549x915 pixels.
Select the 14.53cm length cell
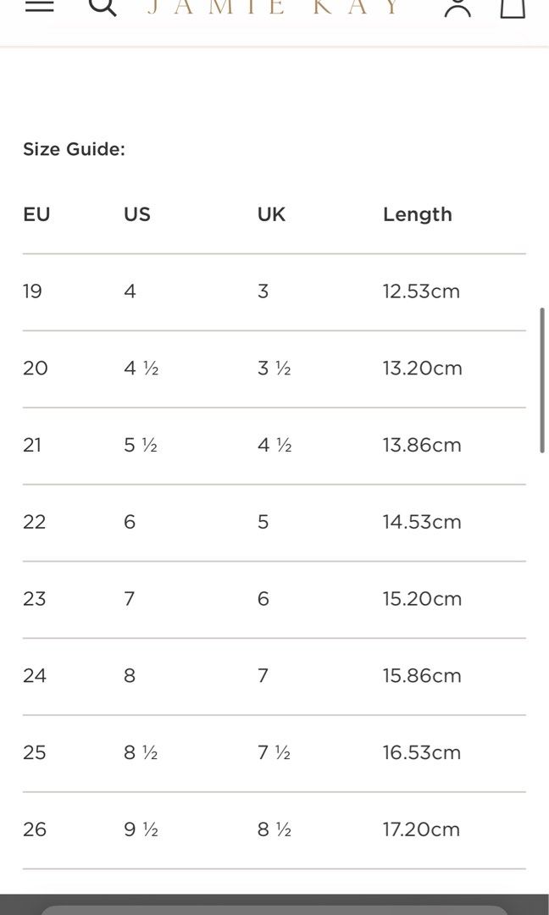pyautogui.click(x=422, y=522)
